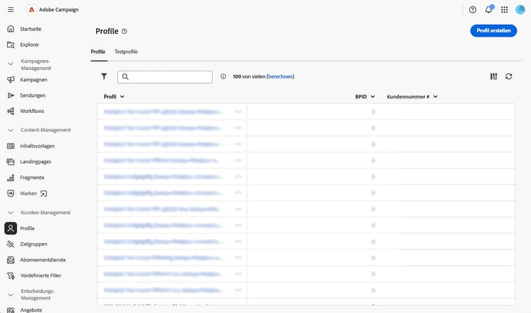This screenshot has height=313, width=531.
Task: Click the external link icon beside Marken
Action: (x=43, y=194)
